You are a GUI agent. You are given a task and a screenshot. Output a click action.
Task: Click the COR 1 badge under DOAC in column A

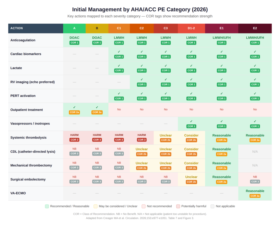click(74, 42)
